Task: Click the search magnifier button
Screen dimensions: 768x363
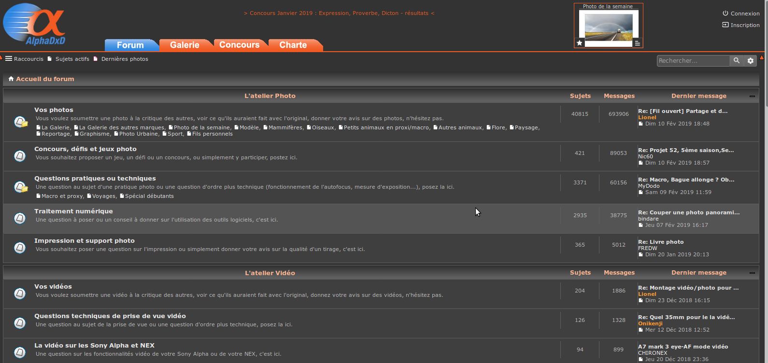Action: point(736,60)
